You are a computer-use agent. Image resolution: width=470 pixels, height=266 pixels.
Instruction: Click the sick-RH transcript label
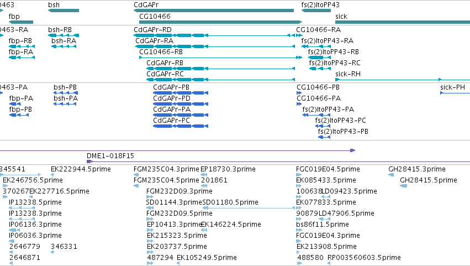[348, 74]
